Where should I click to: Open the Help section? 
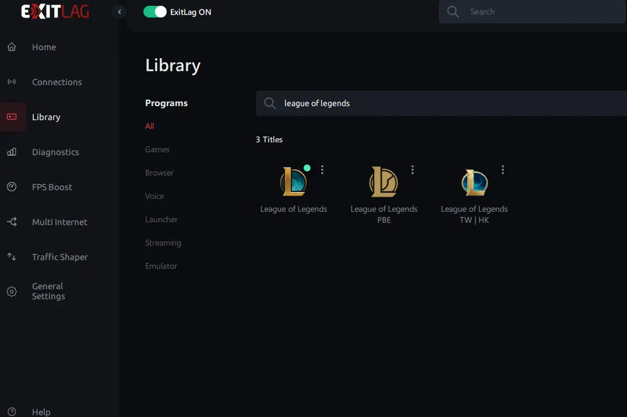pyautogui.click(x=41, y=412)
